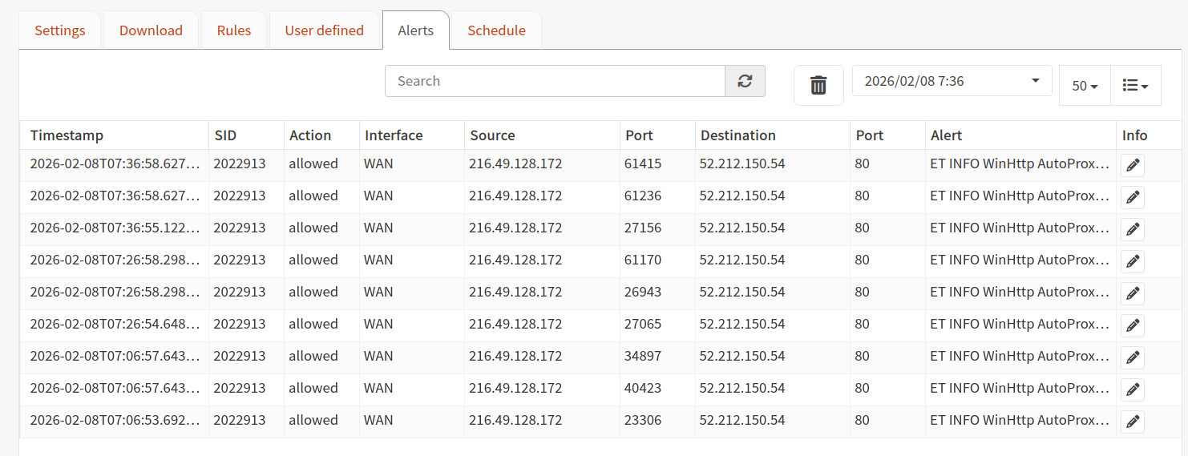Open the column list selector dropdown

click(1135, 86)
